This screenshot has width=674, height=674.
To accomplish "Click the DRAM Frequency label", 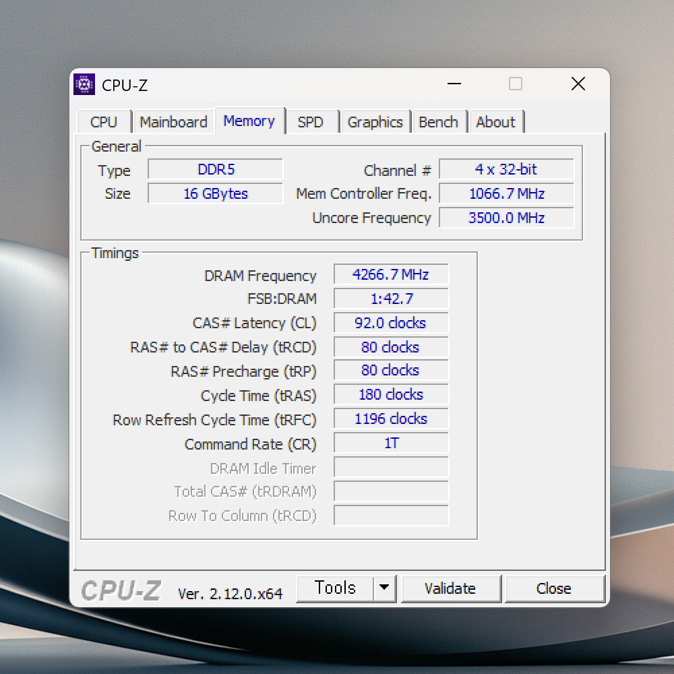I will coord(260,276).
